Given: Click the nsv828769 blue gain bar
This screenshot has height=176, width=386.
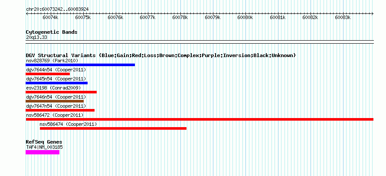Looking at the screenshot, I should tap(80, 65).
